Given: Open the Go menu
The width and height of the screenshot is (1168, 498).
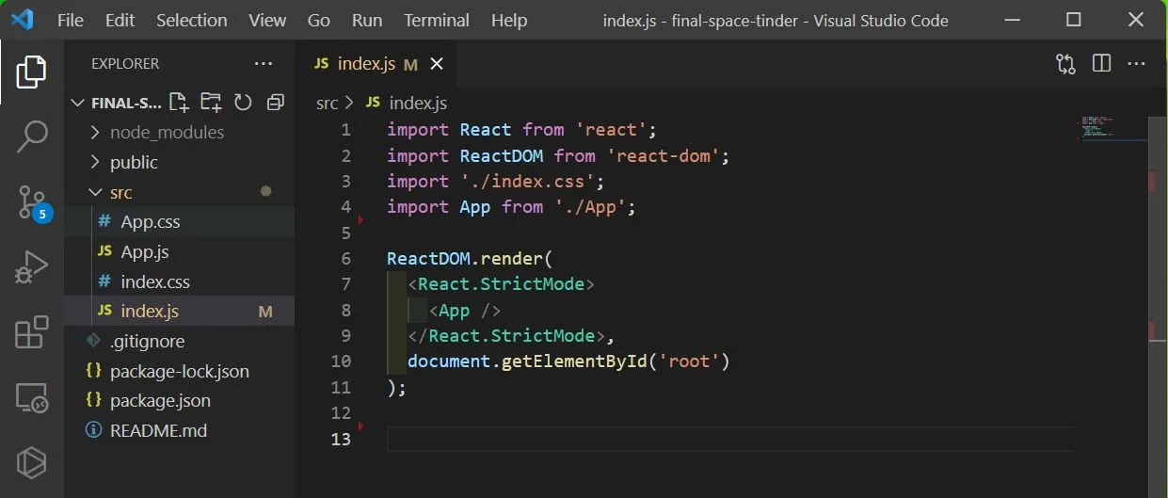Looking at the screenshot, I should click(319, 20).
